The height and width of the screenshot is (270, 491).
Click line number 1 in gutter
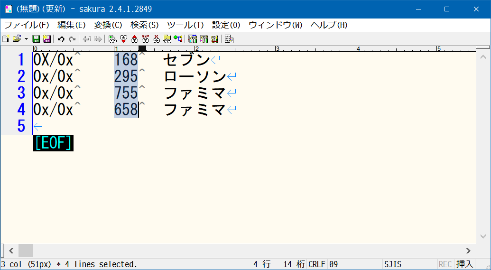tap(21, 59)
